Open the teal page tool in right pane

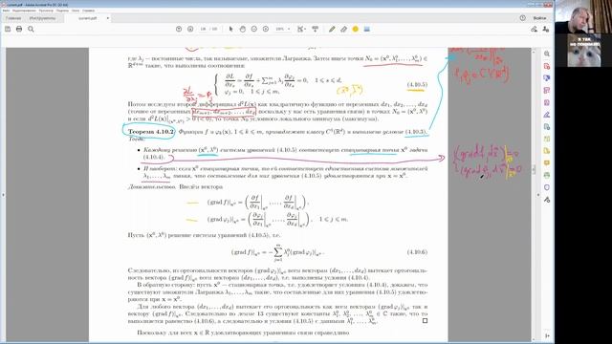(547, 127)
